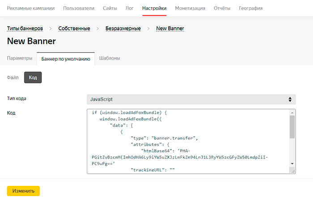Open the География section
The width and height of the screenshot is (313, 201).
click(x=251, y=8)
